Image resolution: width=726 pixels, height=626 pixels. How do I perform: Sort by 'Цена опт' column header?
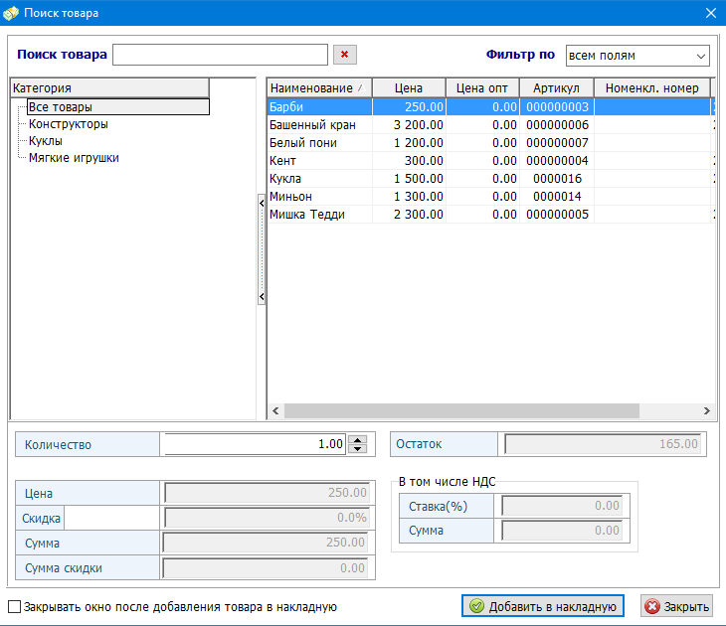pyautogui.click(x=482, y=87)
